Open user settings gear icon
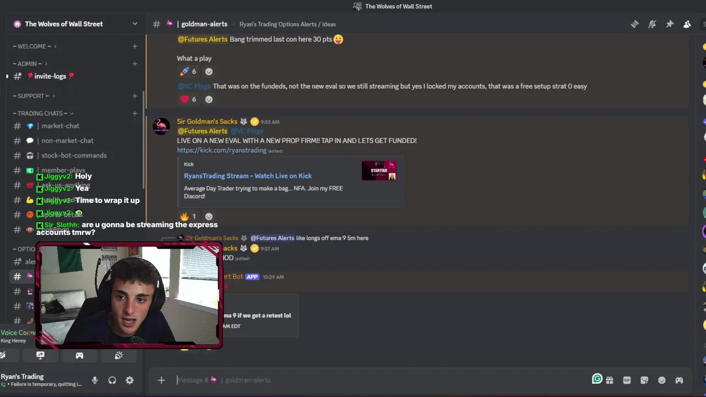 (130, 380)
